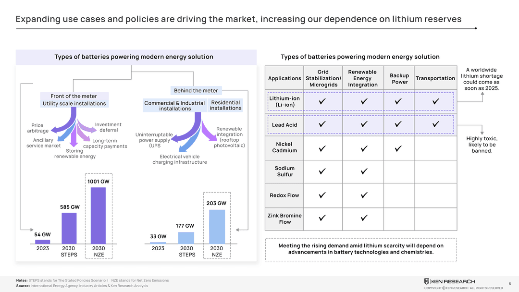Click the Lithium-ion Grid Stabilization checkmark
This screenshot has width=519, height=292.
(x=322, y=102)
